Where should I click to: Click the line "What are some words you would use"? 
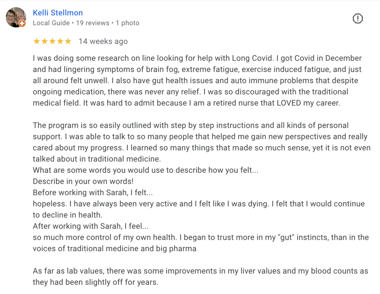(x=145, y=170)
